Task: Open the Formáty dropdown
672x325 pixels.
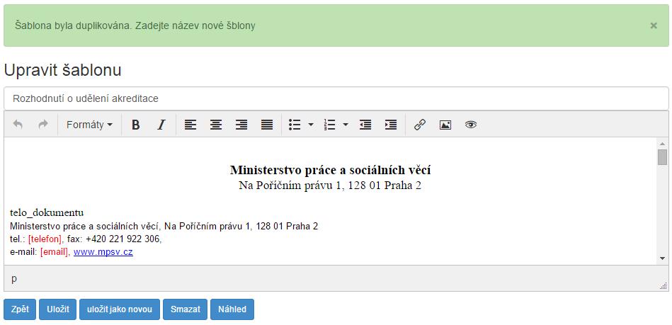Action: 89,125
